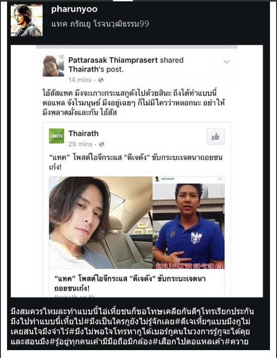This screenshot has height=358, width=277.
Task: Click the 29 mins timestamp
Action: (x=80, y=144)
